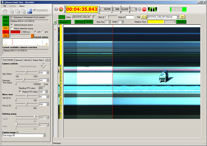Adjust the Horz. move view spinner
This screenshot has width=207, height=146.
coord(48,104)
